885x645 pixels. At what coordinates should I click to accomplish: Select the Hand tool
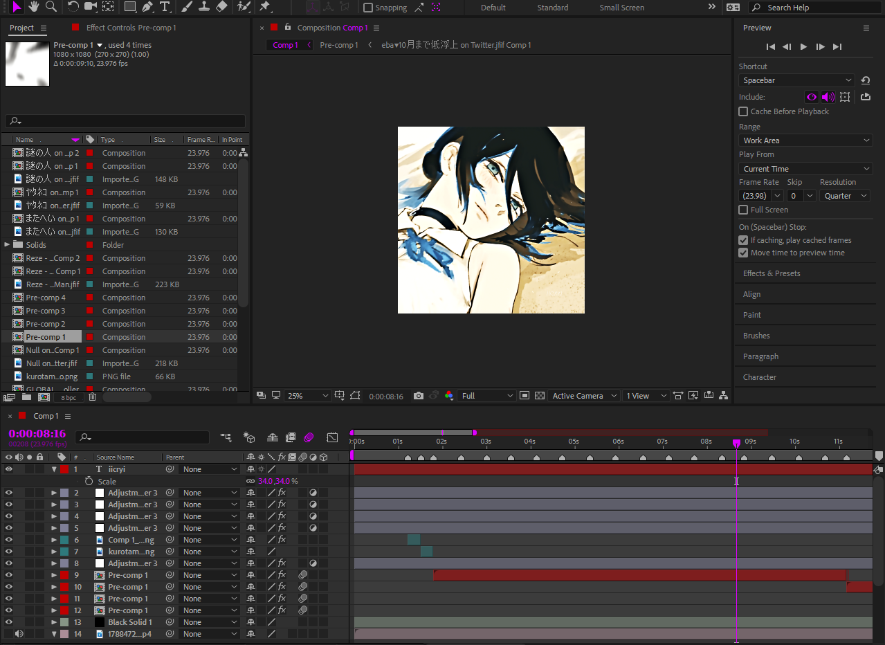pos(34,7)
